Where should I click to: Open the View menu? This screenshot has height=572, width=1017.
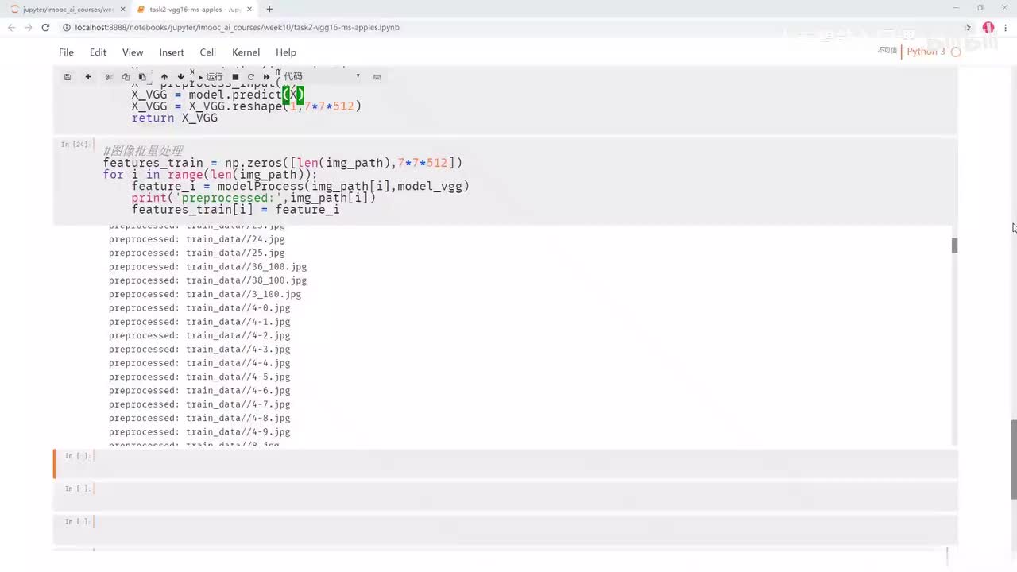click(133, 52)
